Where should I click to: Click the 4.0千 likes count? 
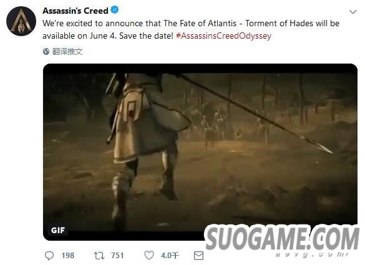coord(170,256)
